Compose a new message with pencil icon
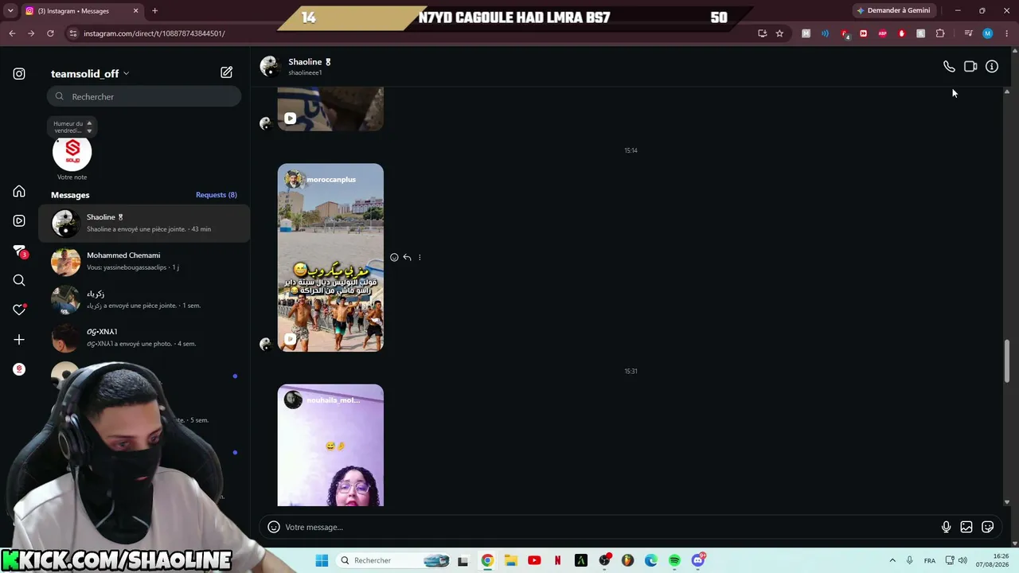The height and width of the screenshot is (573, 1019). coord(227,72)
